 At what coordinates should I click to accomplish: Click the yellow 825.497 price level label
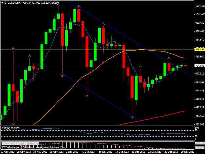click(199, 50)
